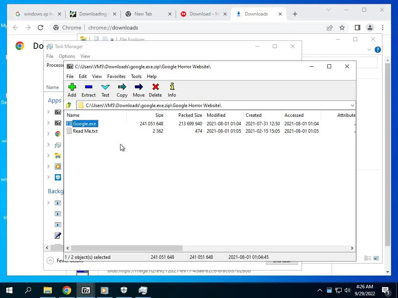Open the Windows Start menu
Viewport: 398px width, 298px height.
[x=9, y=290]
